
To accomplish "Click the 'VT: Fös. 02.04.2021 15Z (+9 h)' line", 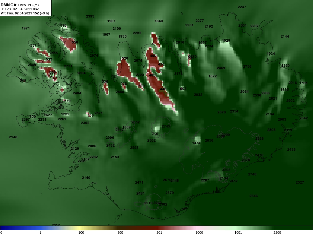I will pos(24,13).
